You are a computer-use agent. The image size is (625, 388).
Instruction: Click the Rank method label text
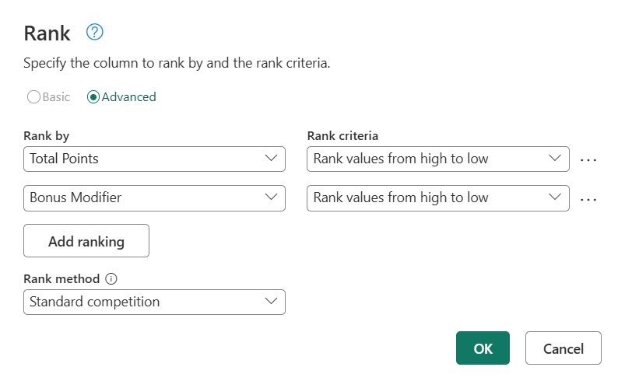62,279
